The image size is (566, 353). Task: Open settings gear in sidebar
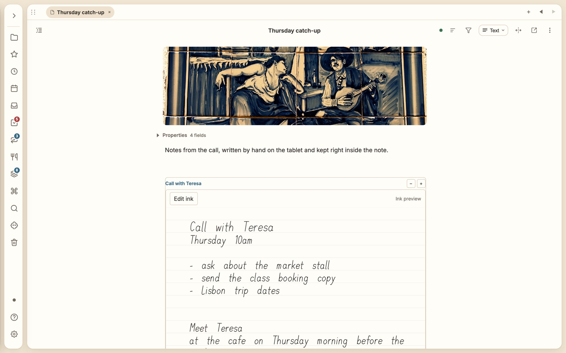(14, 334)
